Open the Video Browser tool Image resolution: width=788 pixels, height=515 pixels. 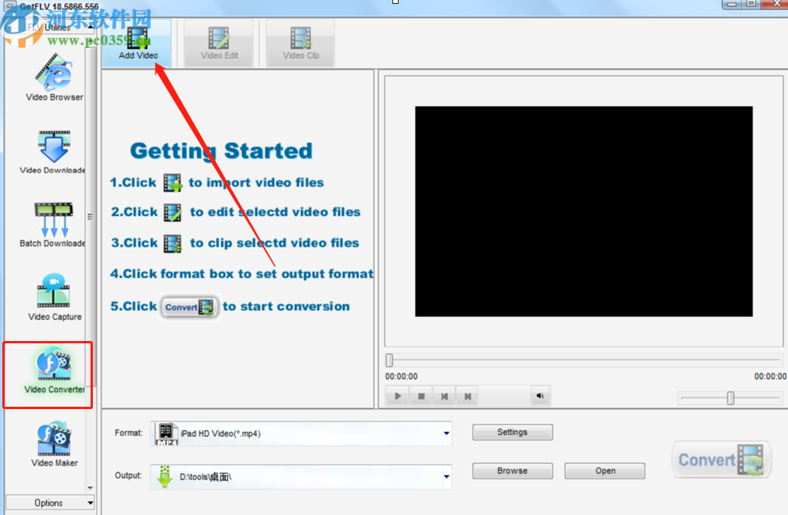tap(54, 78)
